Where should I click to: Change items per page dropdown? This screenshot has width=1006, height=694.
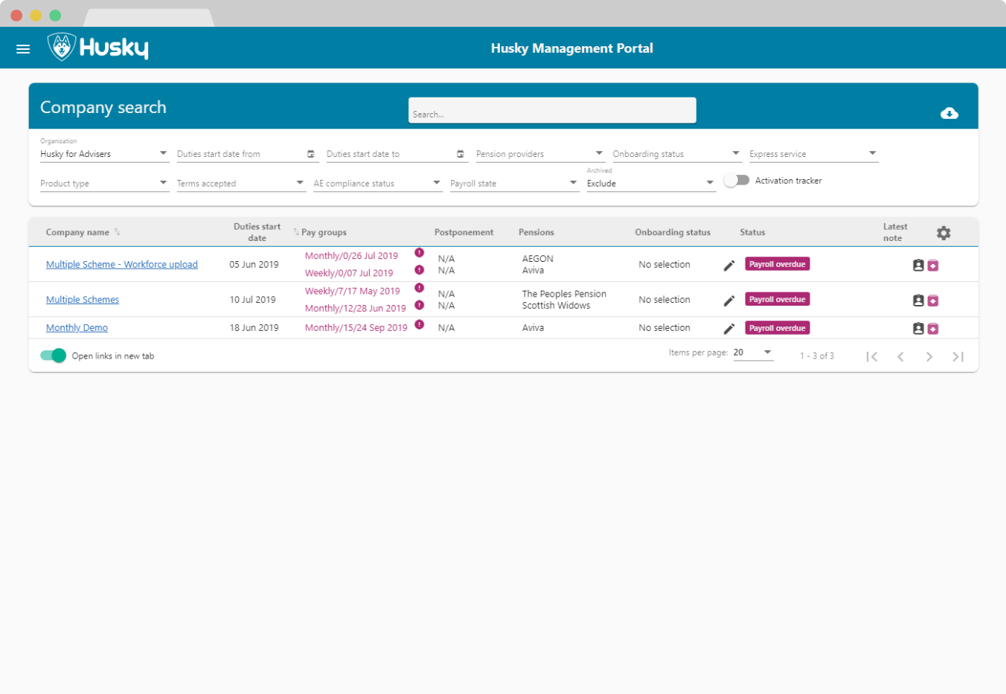click(753, 353)
